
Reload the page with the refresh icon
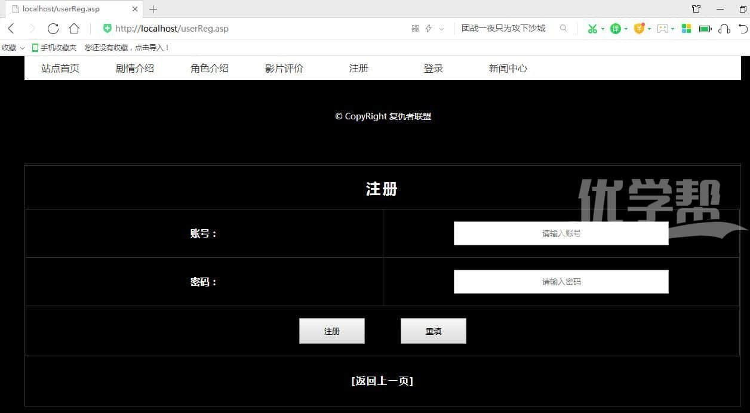[53, 29]
